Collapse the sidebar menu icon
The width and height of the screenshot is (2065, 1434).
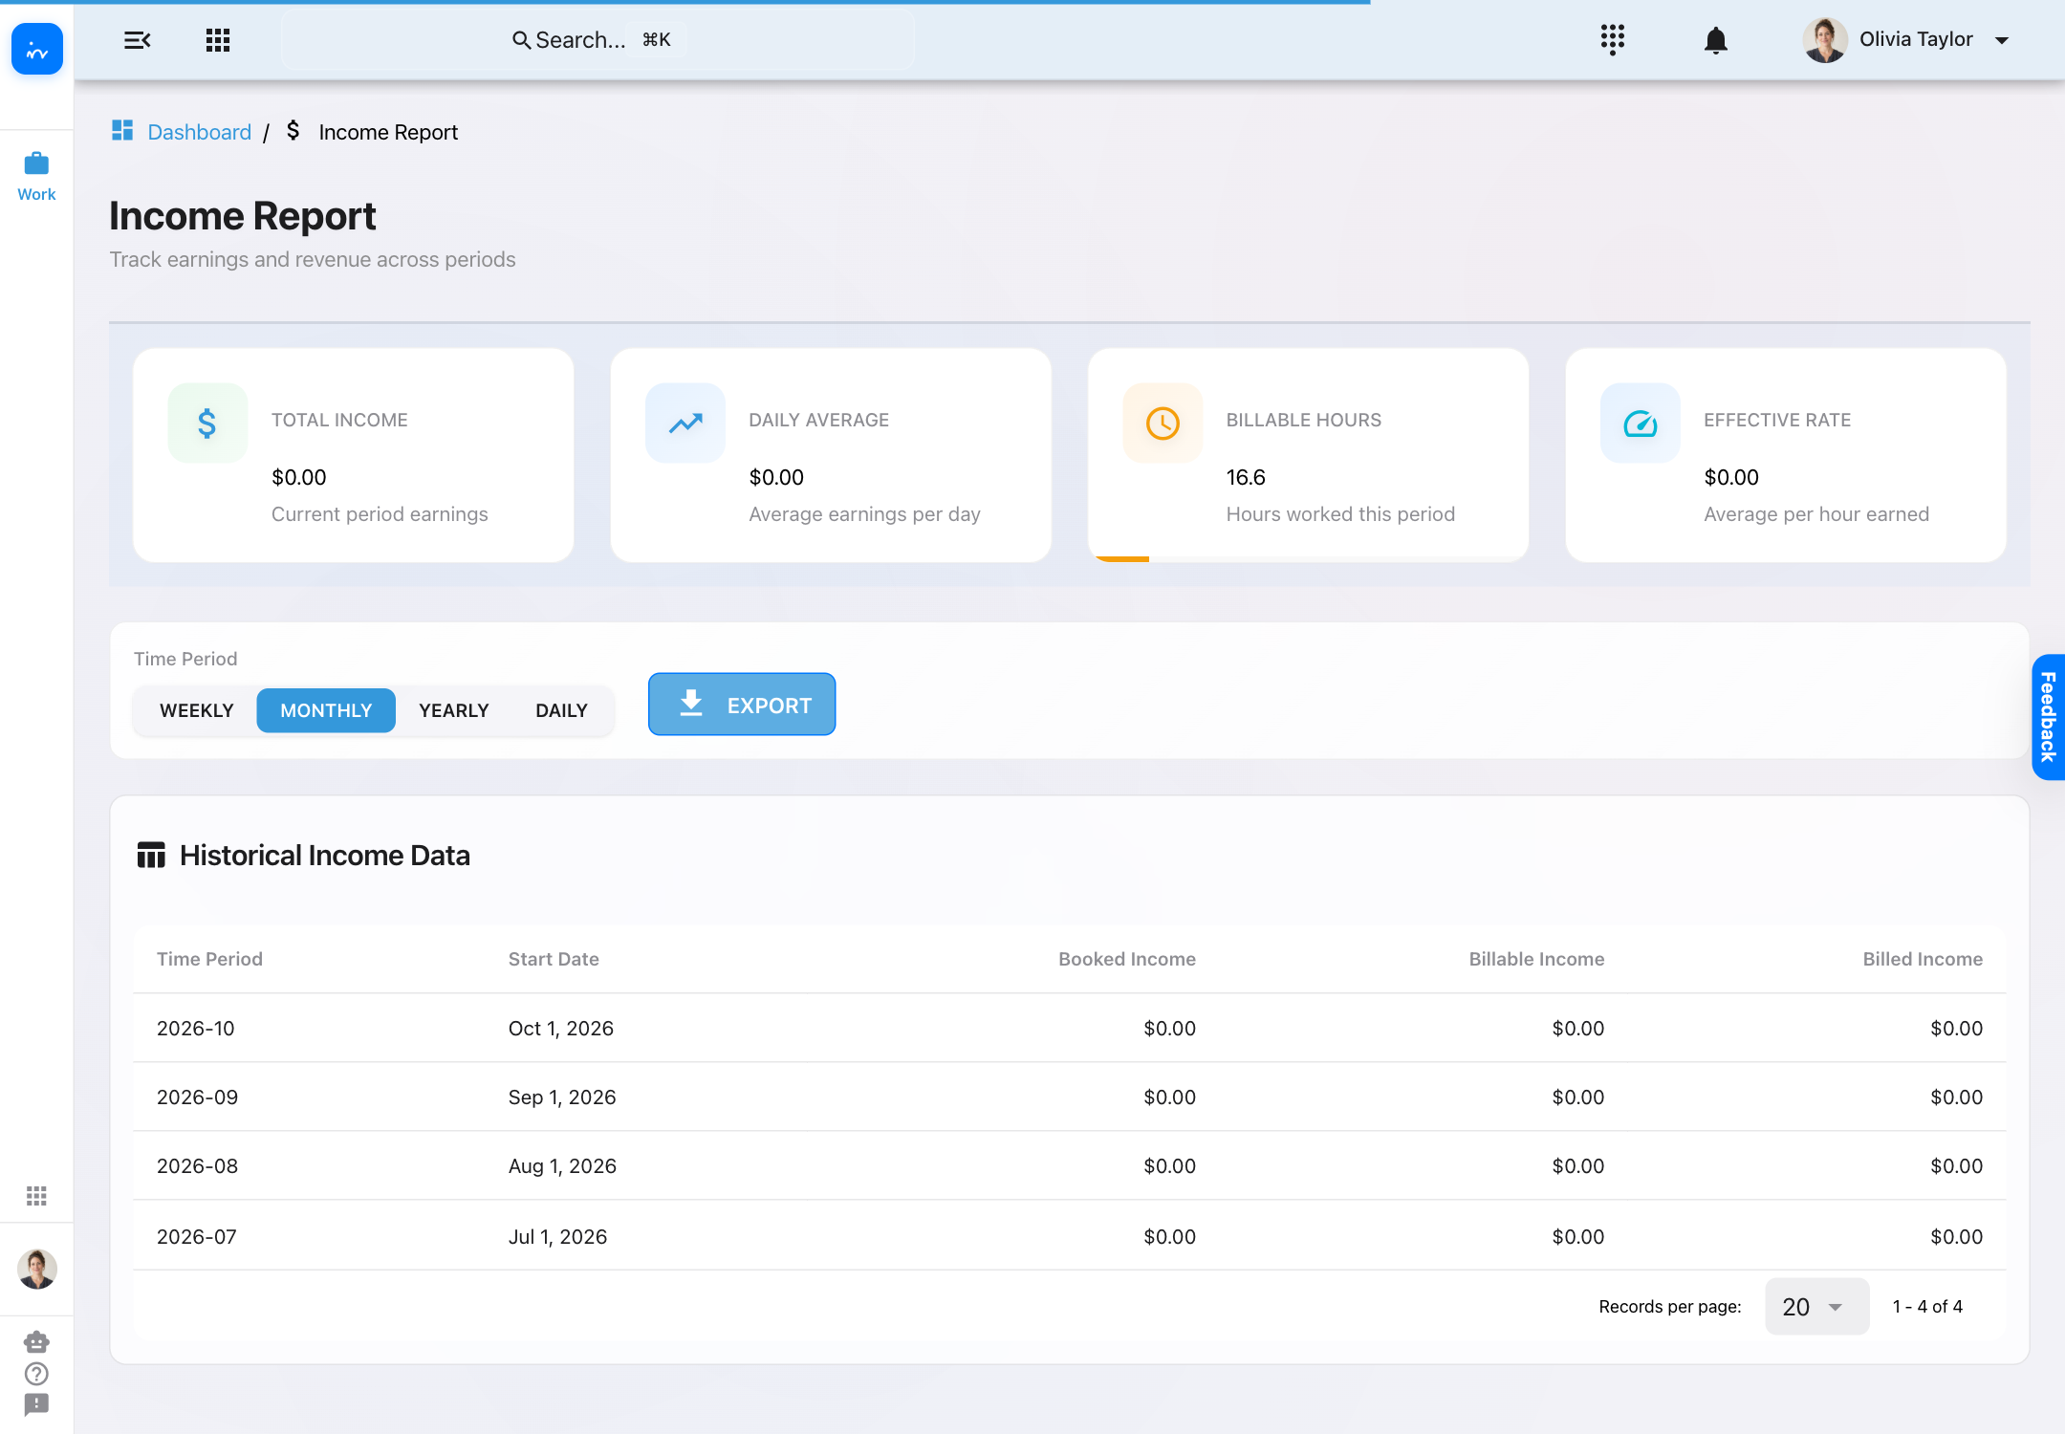(137, 40)
